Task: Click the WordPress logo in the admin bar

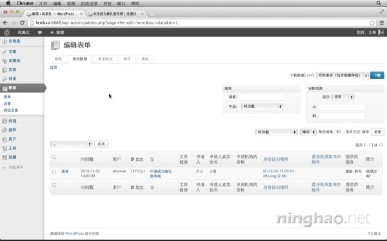Action: pyautogui.click(x=7, y=33)
